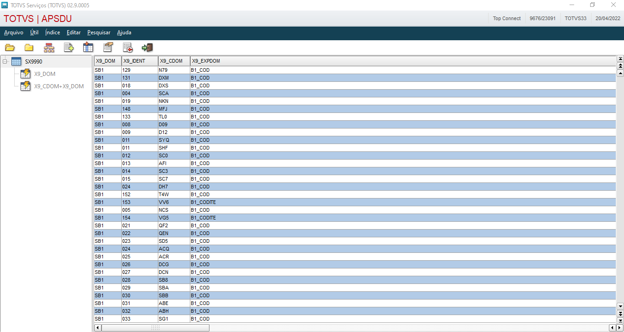This screenshot has width=624, height=332.
Task: Open the table structure hierarchy icon
Action: (49, 48)
